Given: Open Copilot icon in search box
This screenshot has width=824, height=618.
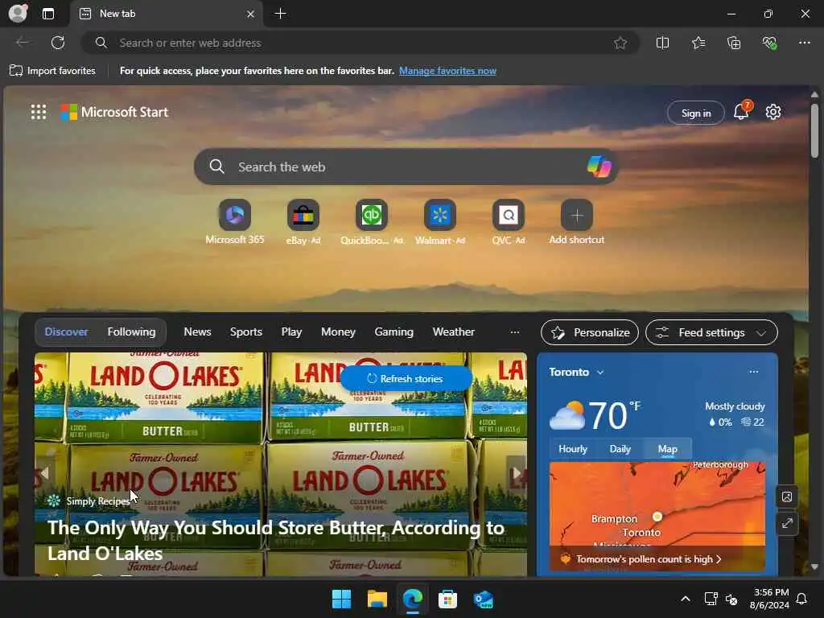Looking at the screenshot, I should 599,167.
